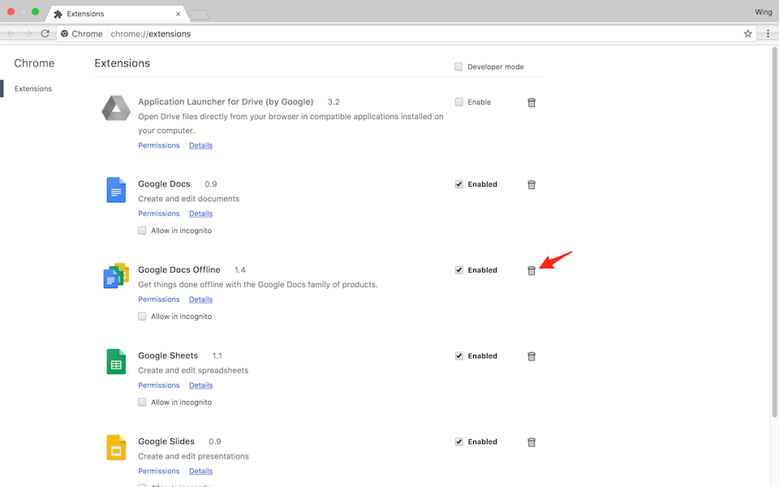Click the Wing profile name button

coord(763,12)
